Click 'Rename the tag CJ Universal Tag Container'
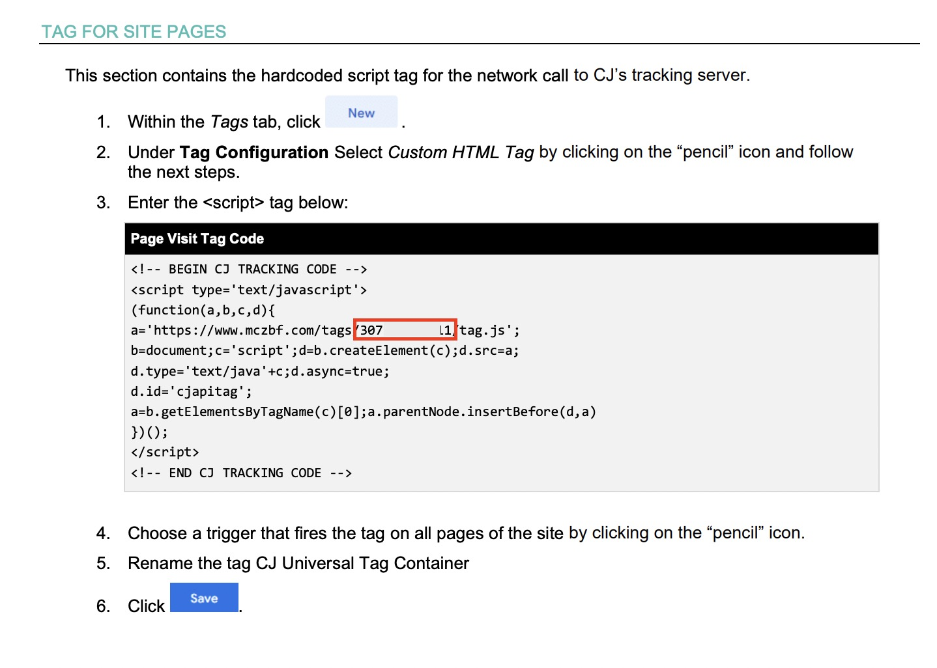Screen dimensions: 937x668 298,563
